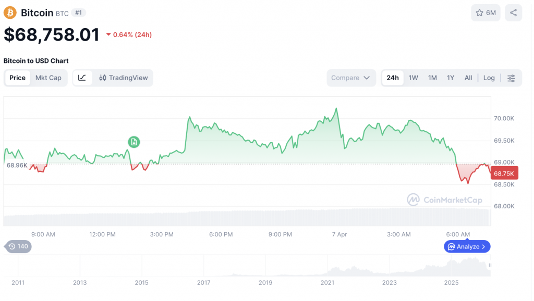Open the share icon button

[x=513, y=13]
